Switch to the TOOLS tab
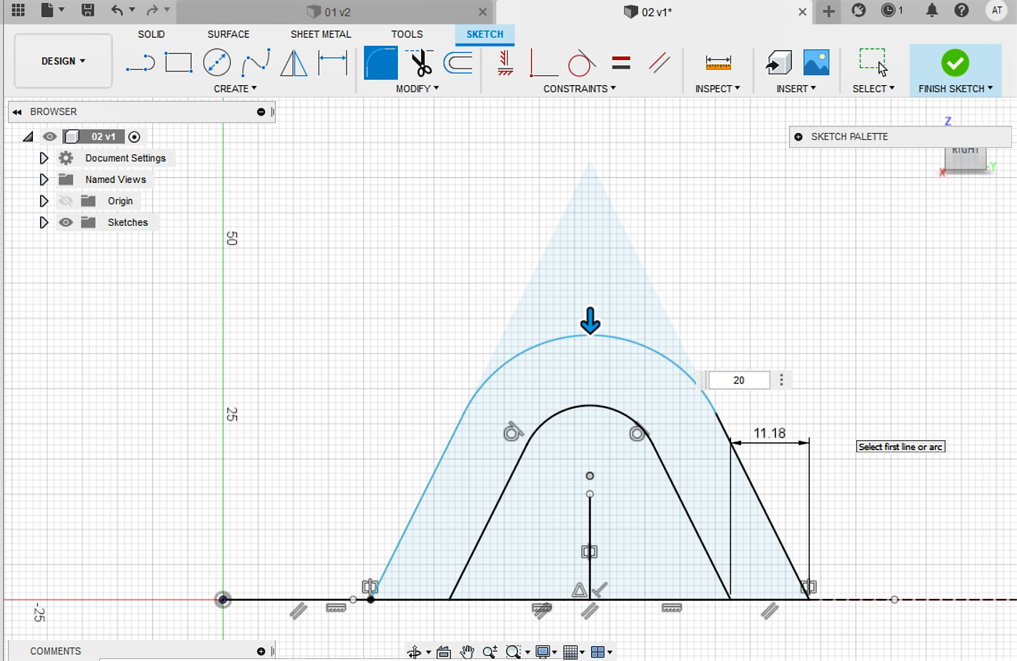1017x661 pixels. point(407,34)
